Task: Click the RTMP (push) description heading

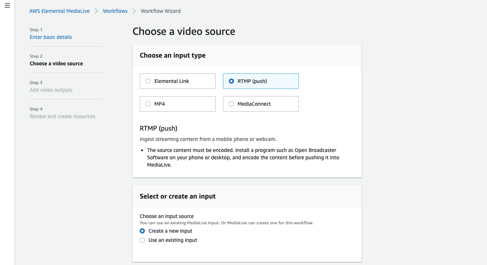Action: click(x=158, y=128)
